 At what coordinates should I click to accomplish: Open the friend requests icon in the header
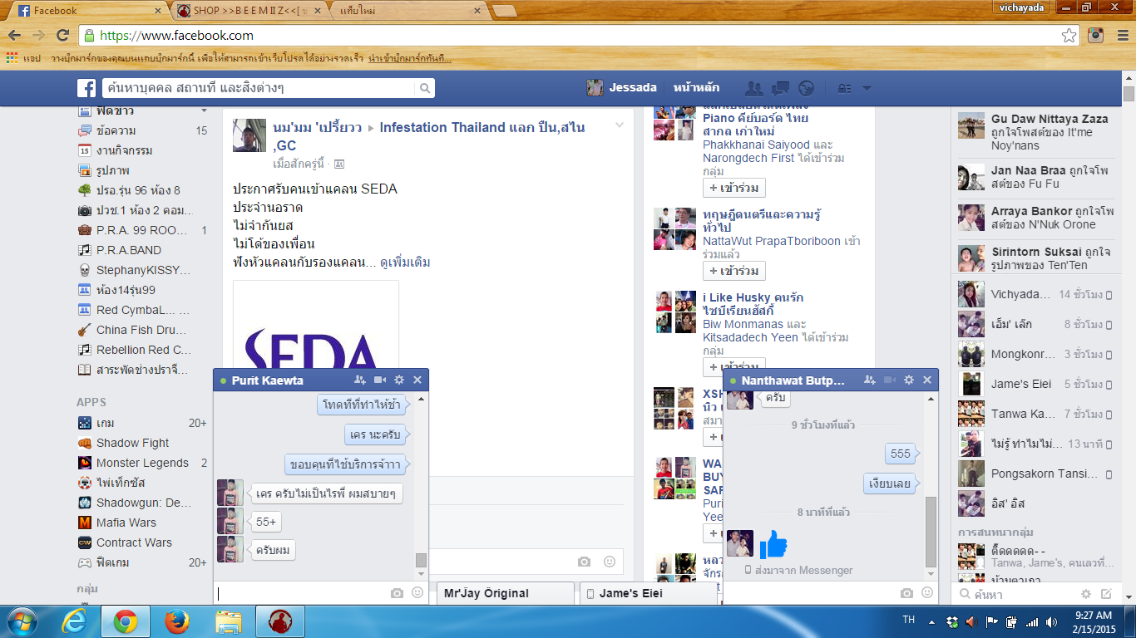tap(754, 88)
